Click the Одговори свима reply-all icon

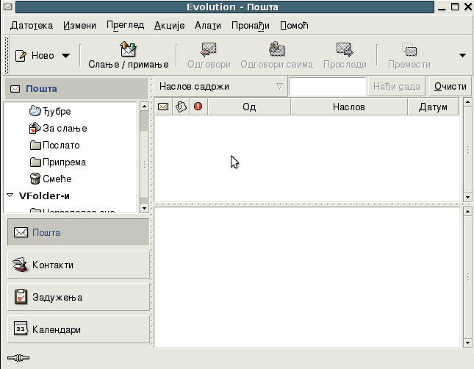point(276,49)
